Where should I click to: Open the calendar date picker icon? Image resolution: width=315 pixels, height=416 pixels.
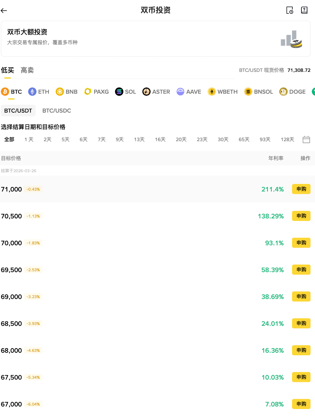coord(306,139)
